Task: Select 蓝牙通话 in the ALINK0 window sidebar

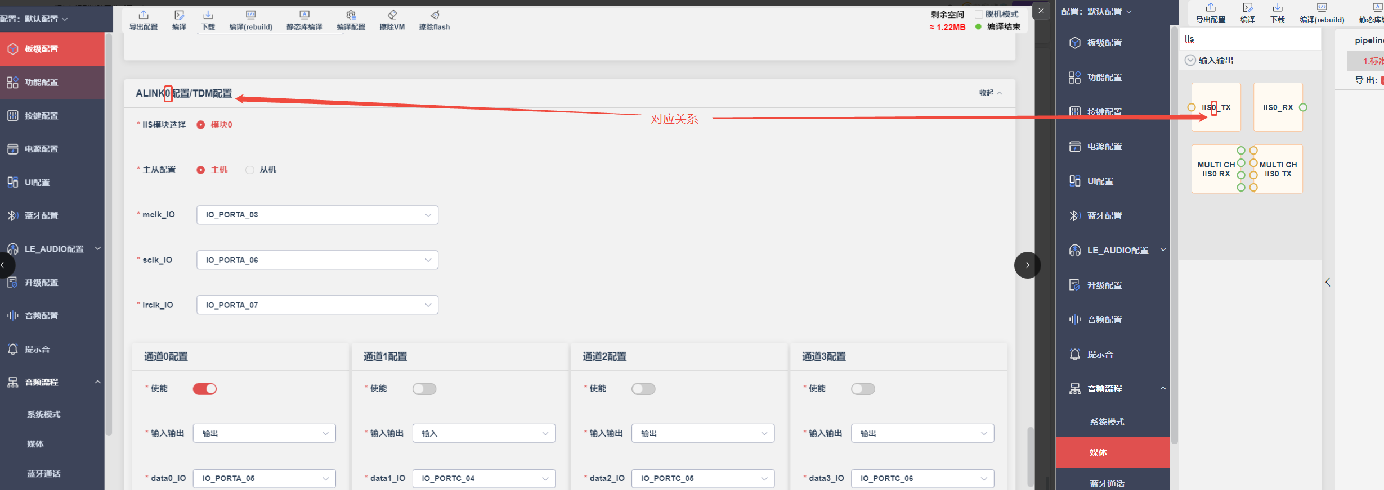Action: coord(44,474)
